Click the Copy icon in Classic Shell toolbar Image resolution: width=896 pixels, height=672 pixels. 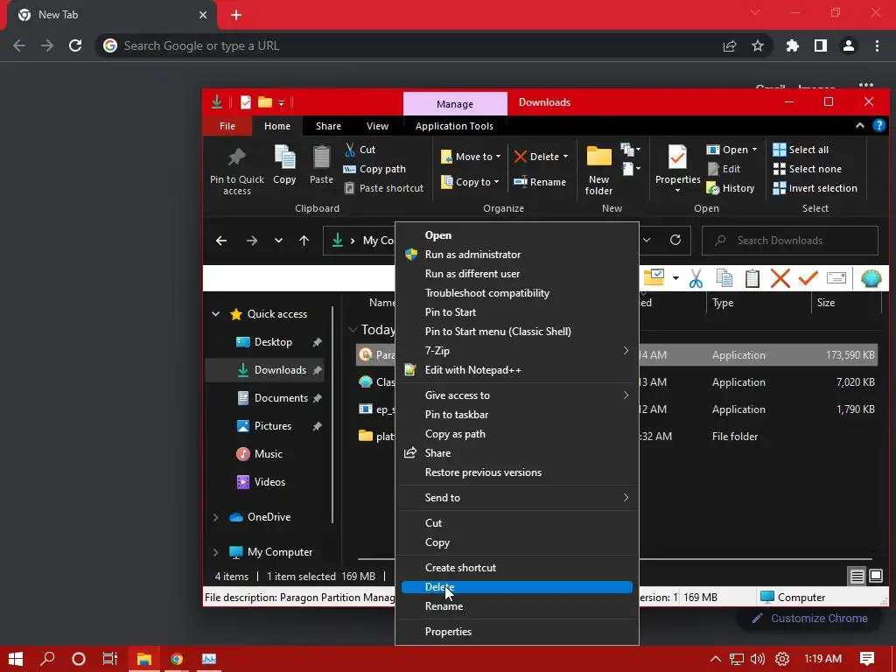tap(724, 278)
